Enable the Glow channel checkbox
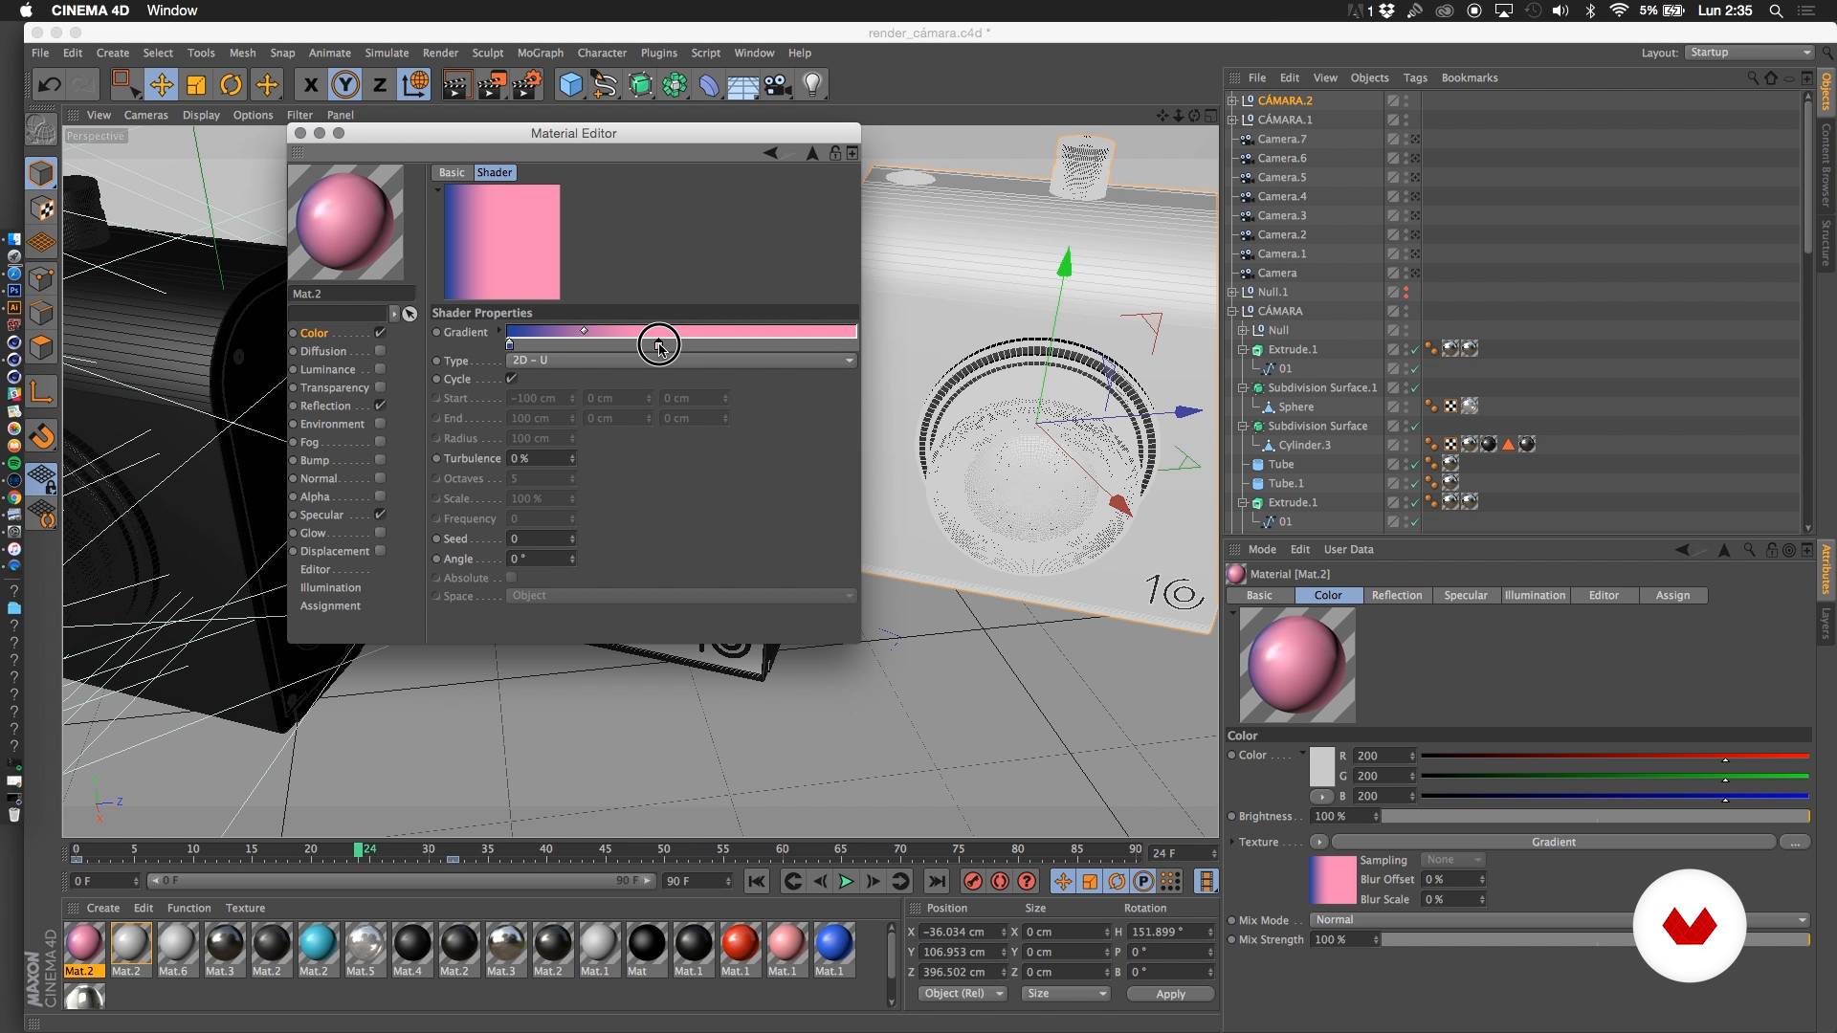This screenshot has height=1033, width=1837. pyautogui.click(x=380, y=533)
